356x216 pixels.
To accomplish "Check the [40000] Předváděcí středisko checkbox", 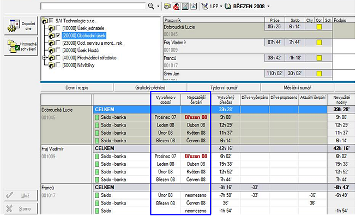I will tap(58, 58).
